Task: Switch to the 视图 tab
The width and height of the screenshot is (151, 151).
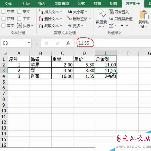Action: tap(113, 4)
